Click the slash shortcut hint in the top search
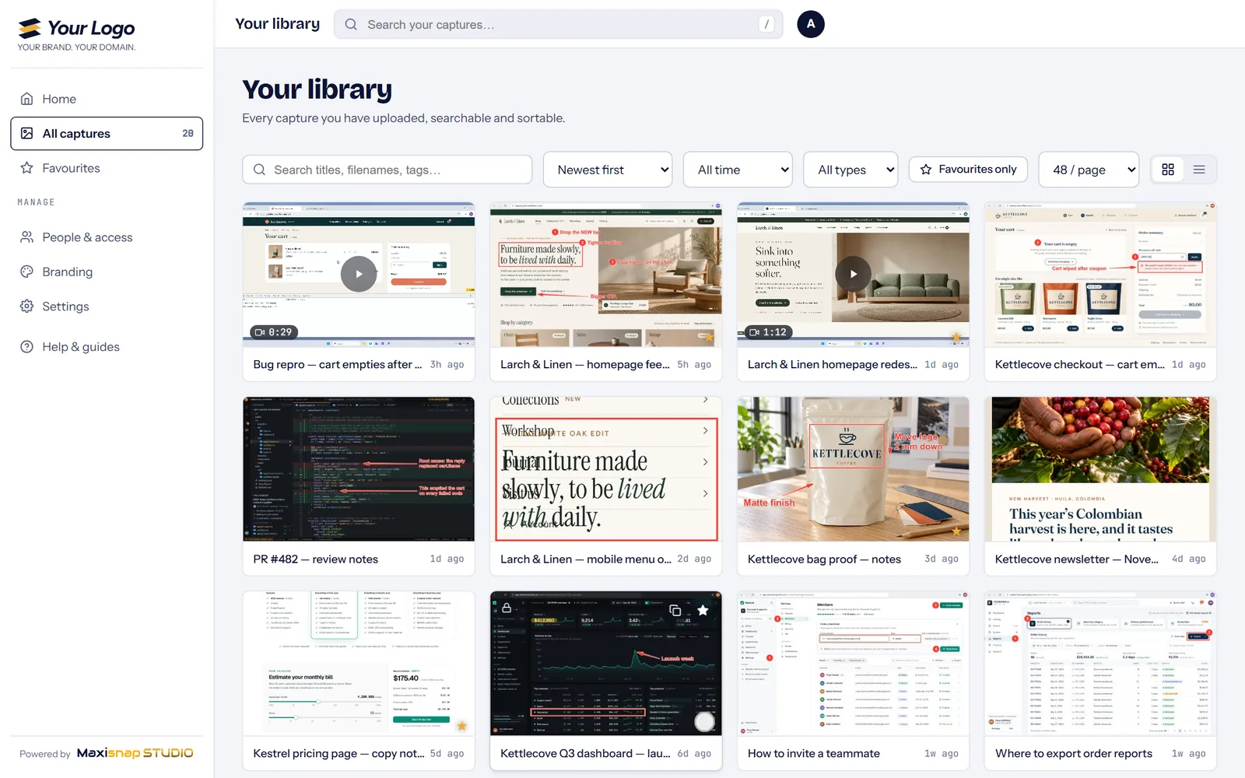This screenshot has width=1245, height=778. [766, 24]
